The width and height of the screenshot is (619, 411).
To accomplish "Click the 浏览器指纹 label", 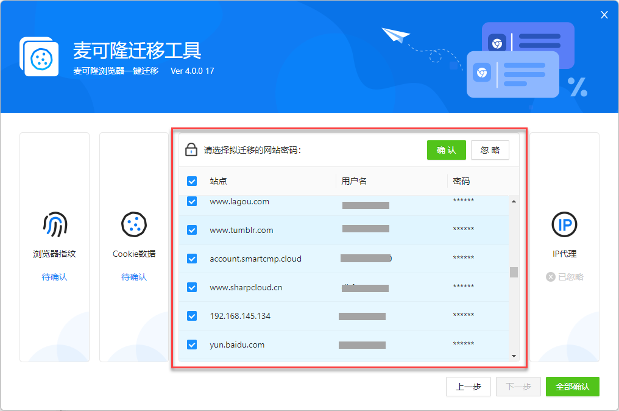I will click(x=54, y=254).
